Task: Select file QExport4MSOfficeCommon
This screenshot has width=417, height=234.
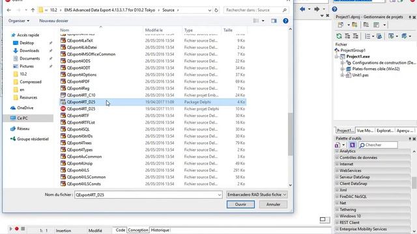Action: (x=152, y=54)
